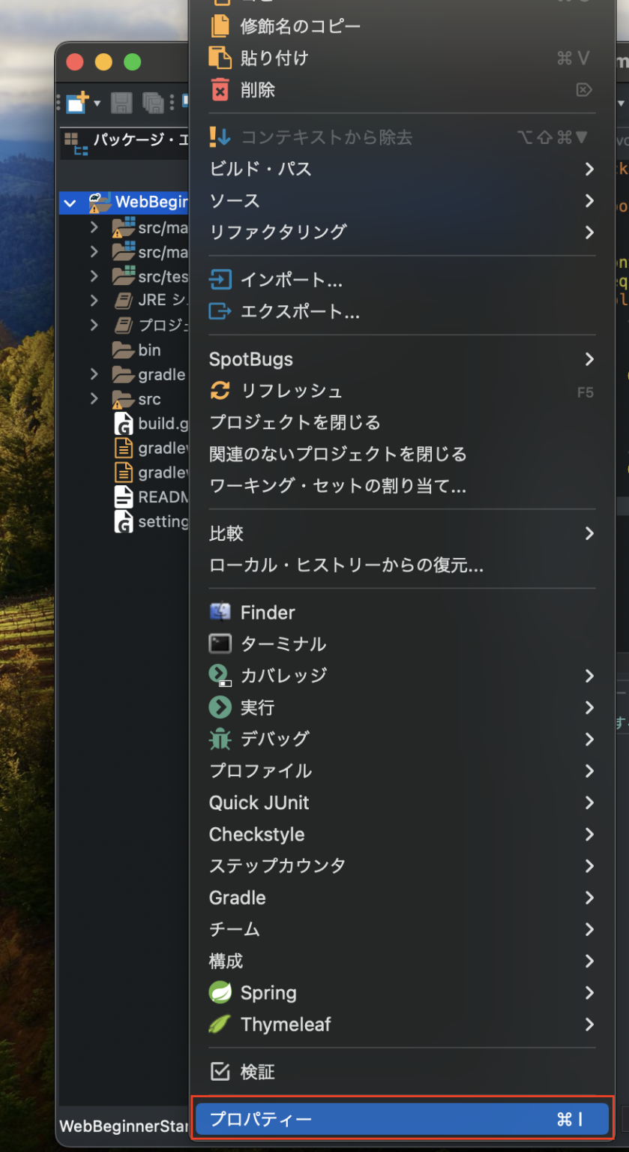The width and height of the screenshot is (629, 1152).
Task: Click the Debug bug icon
Action: tap(219, 739)
